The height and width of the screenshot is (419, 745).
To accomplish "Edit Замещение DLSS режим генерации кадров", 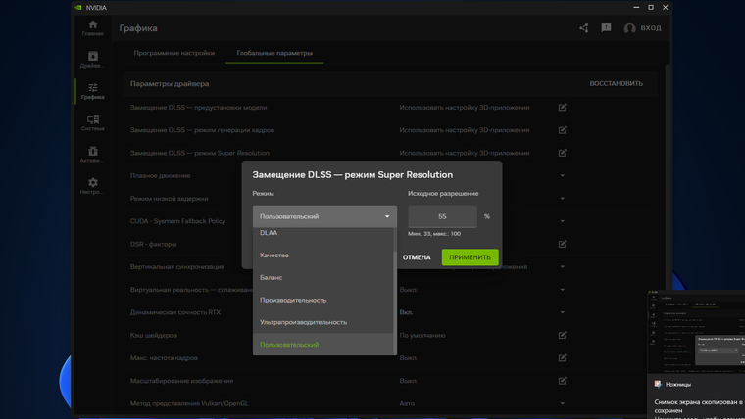I will (x=562, y=130).
